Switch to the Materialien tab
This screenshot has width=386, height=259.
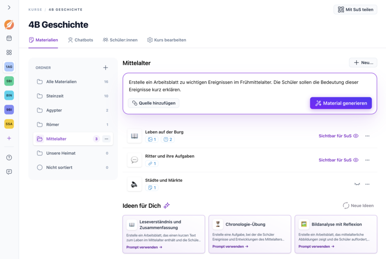(x=43, y=40)
